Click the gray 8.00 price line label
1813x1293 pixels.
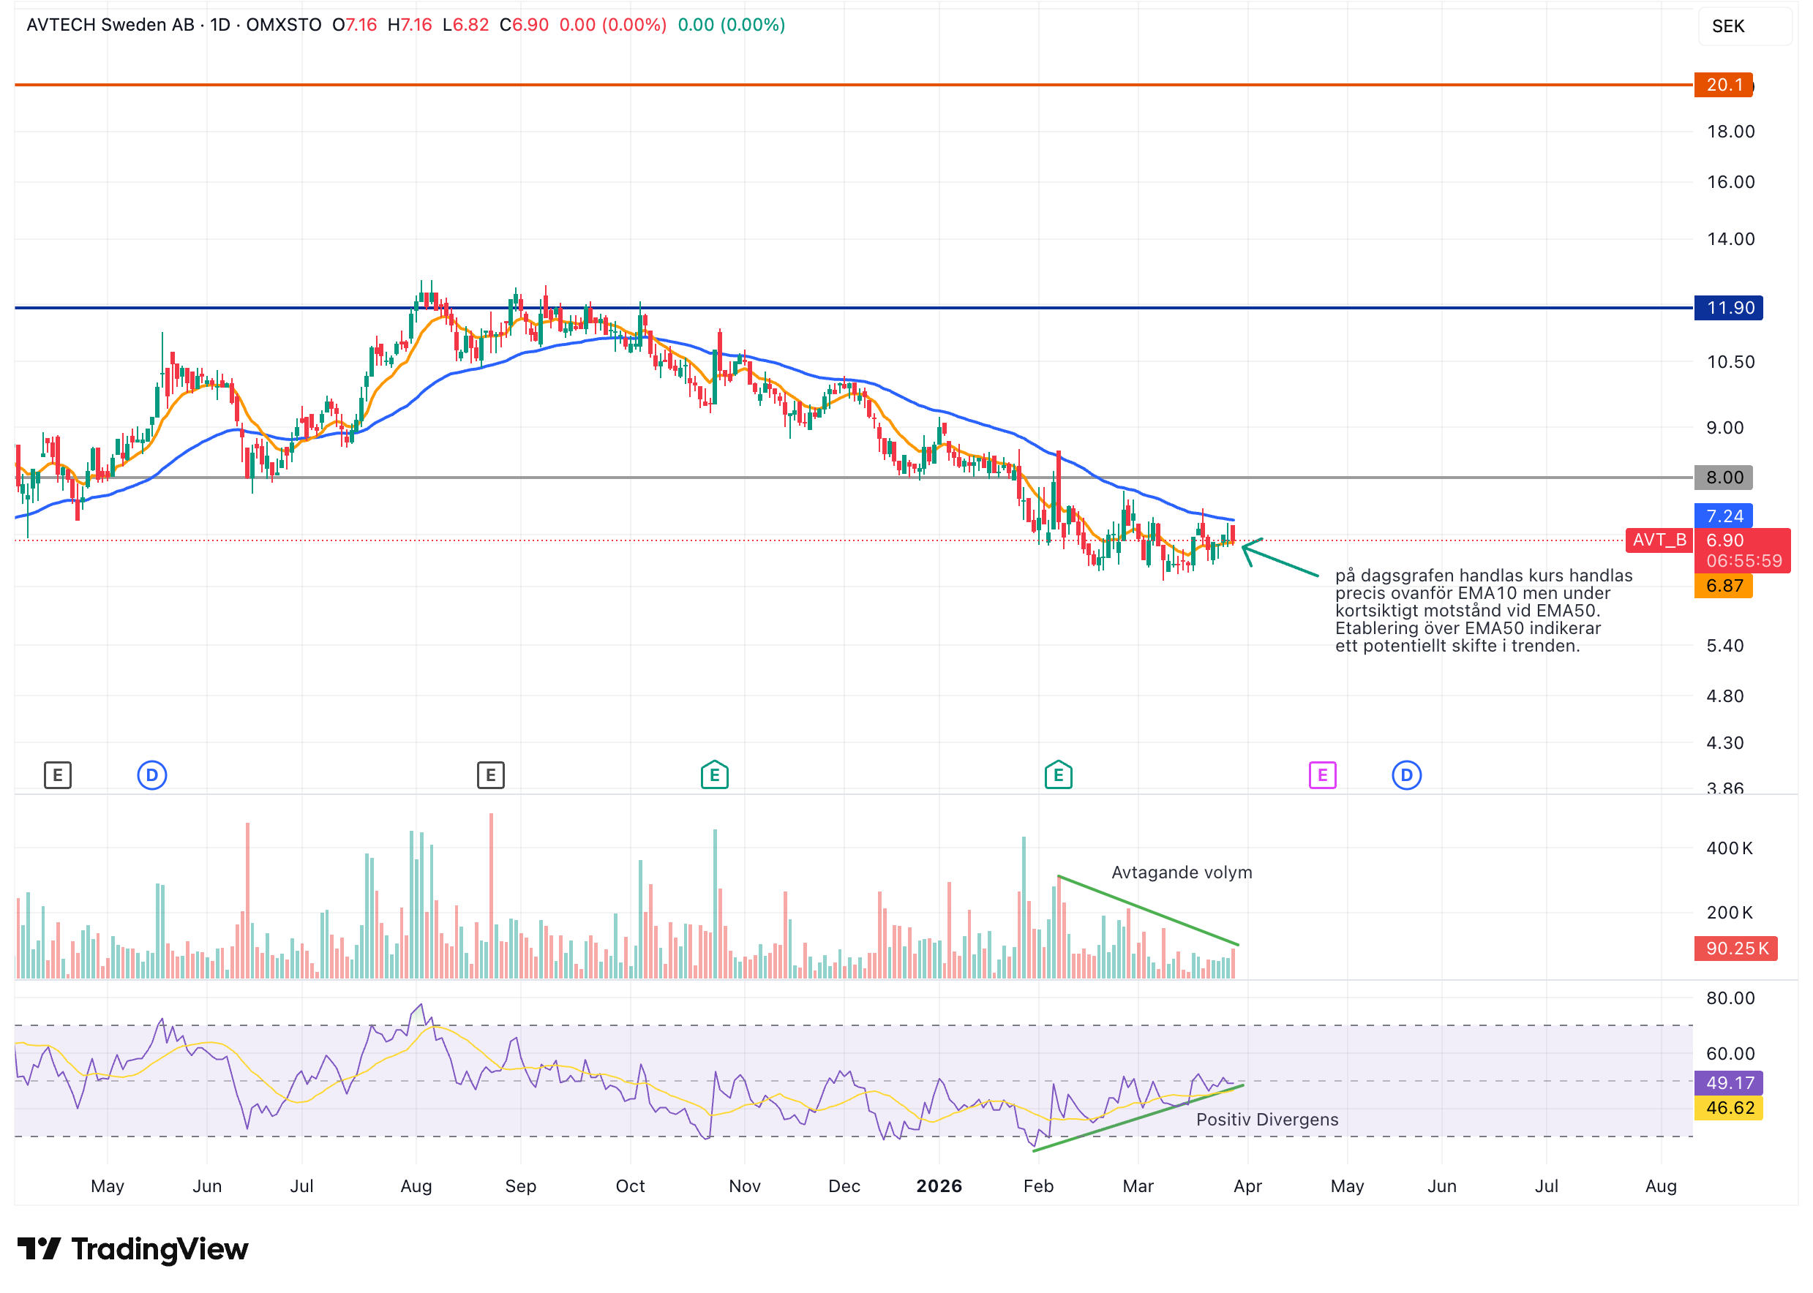pyautogui.click(x=1723, y=478)
